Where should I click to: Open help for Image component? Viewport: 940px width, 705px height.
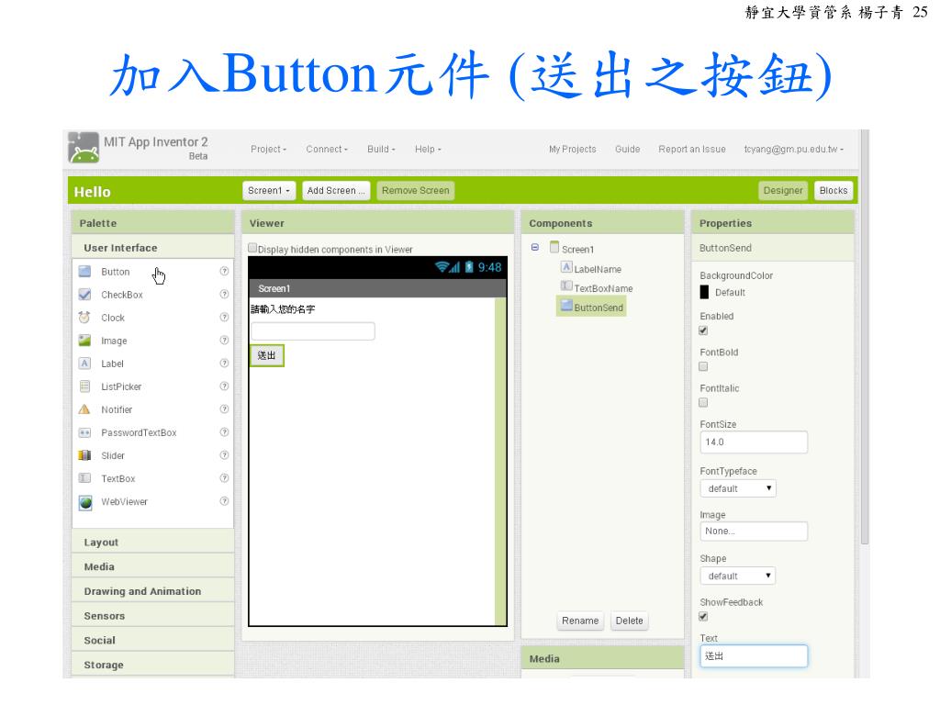(x=224, y=340)
